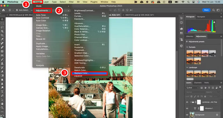Image resolution: width=223 pixels, height=118 pixels.
Task: Open the Analysis submenu
Action: pos(51,65)
